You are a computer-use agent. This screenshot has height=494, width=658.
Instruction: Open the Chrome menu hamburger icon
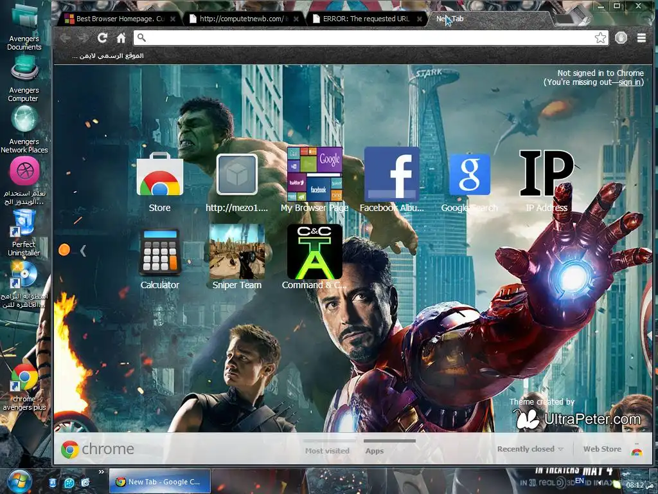pos(641,38)
